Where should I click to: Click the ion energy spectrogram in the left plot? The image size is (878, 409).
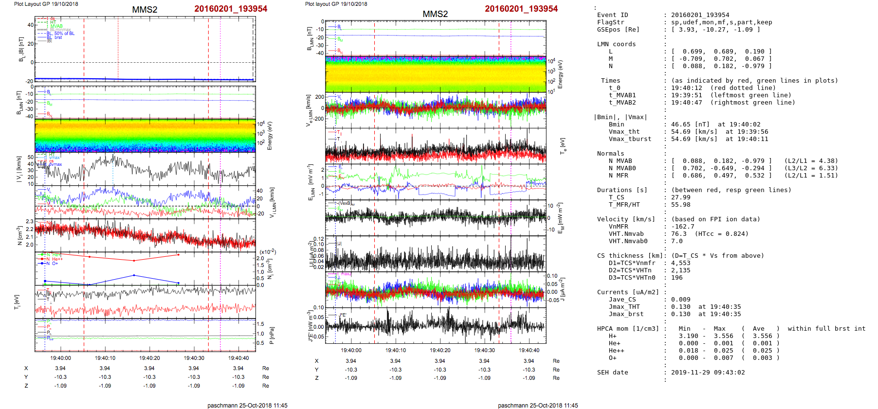(x=145, y=135)
